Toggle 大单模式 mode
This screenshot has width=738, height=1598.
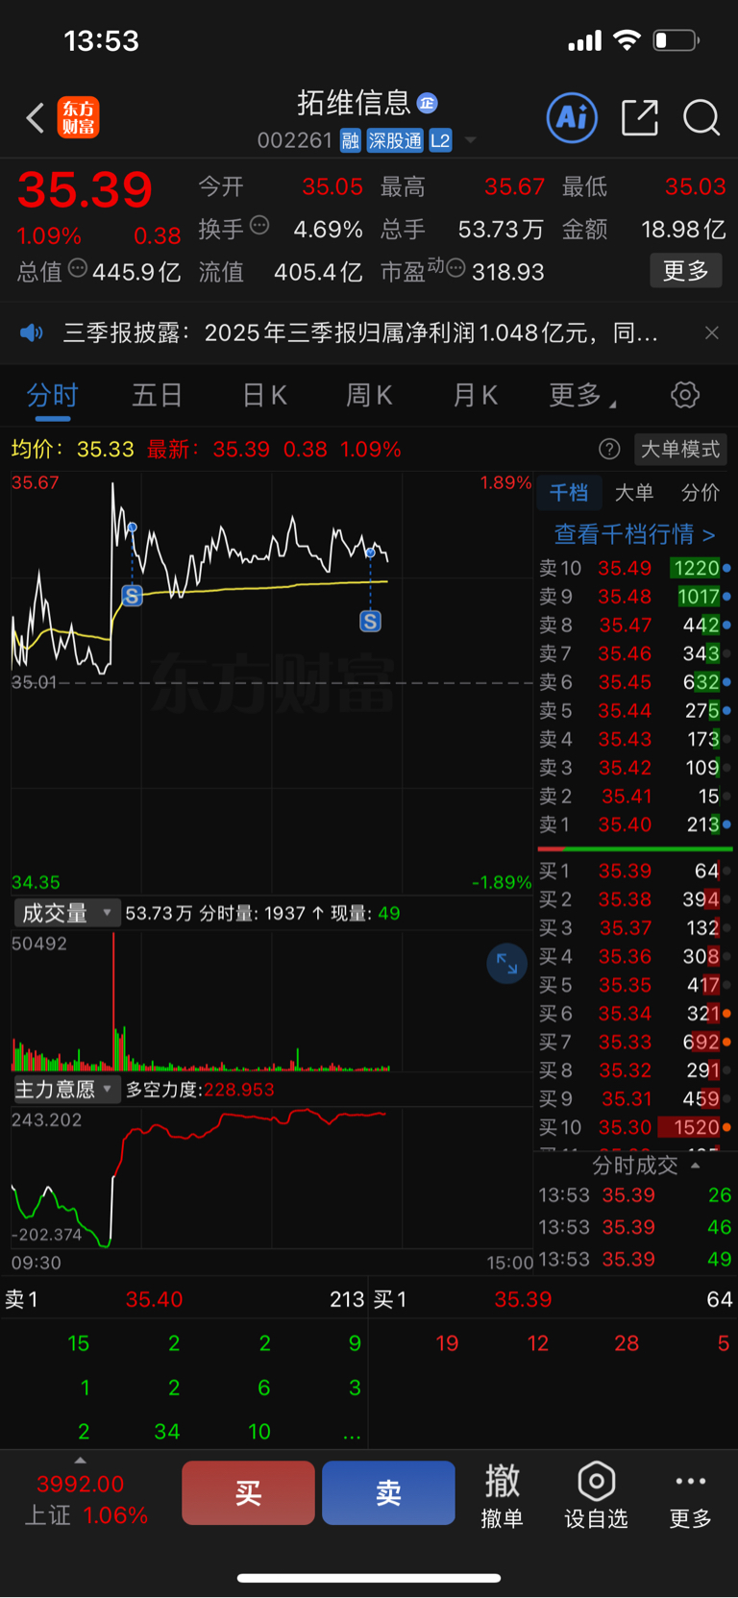680,449
